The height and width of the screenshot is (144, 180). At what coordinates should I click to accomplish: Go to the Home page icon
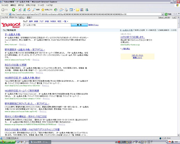click(29, 10)
